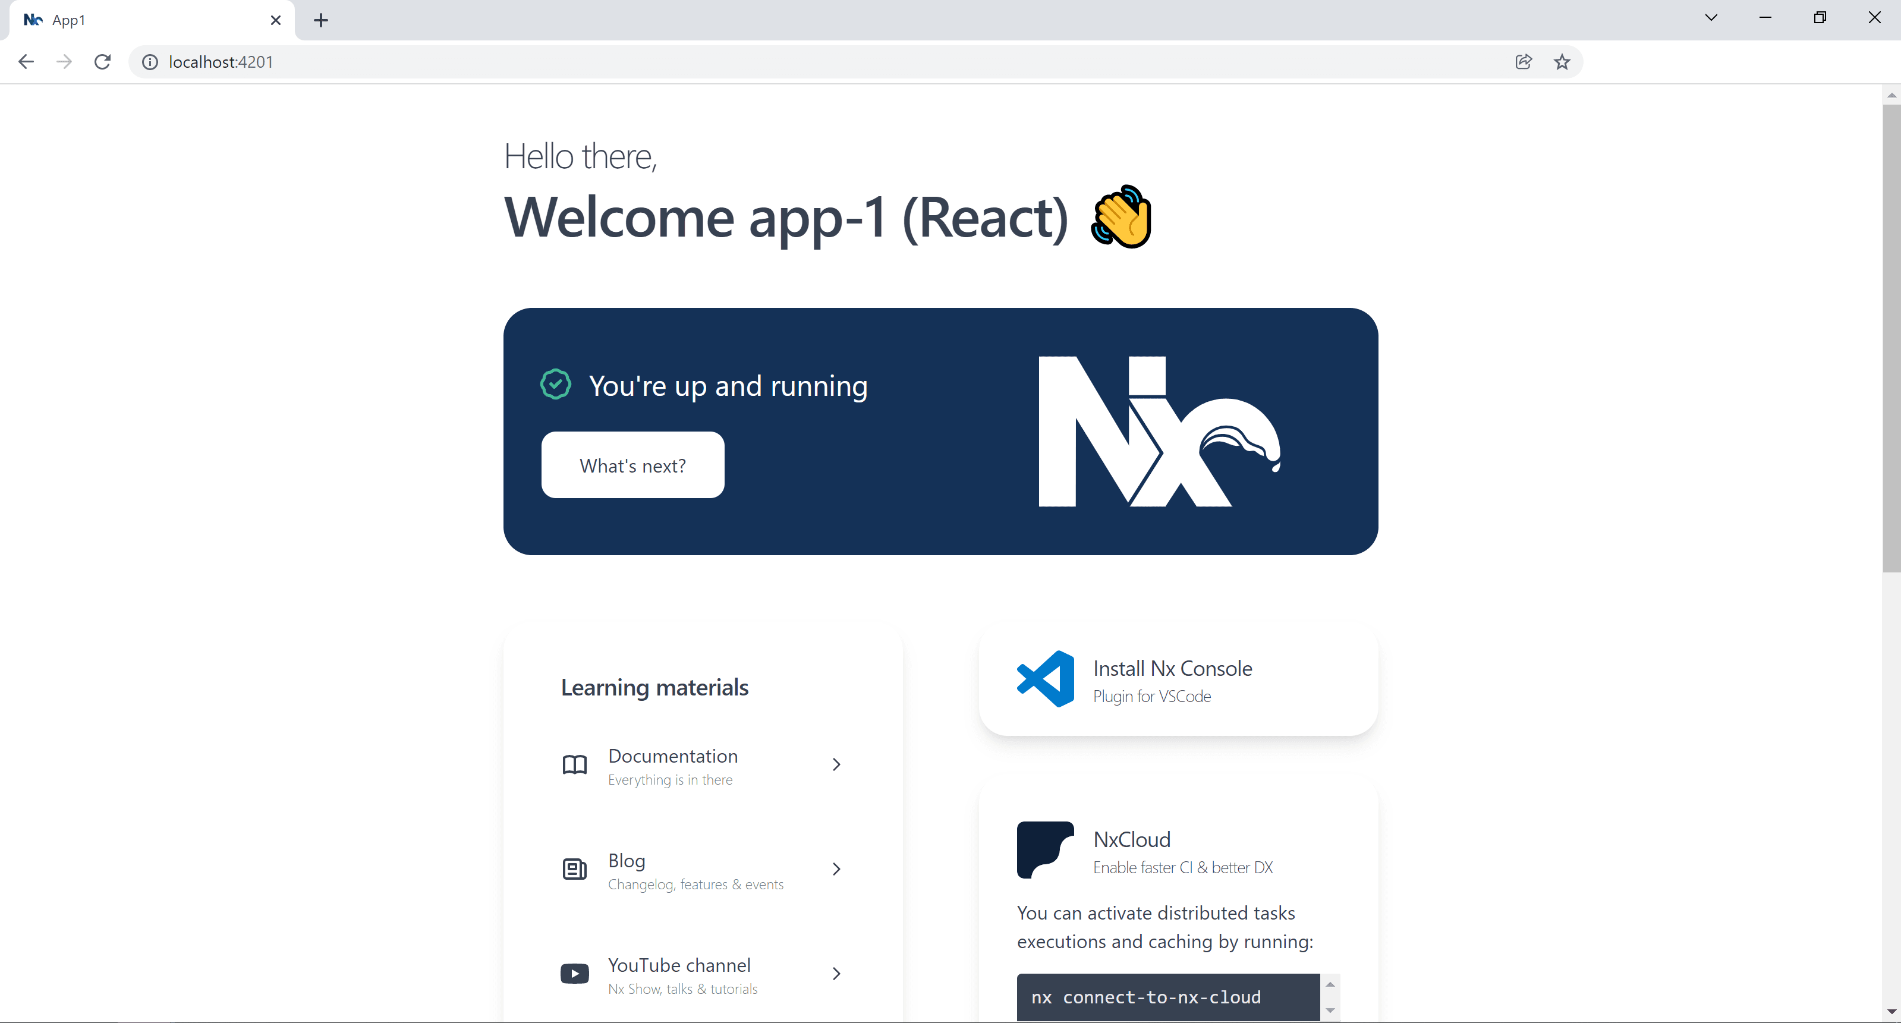Reload the localhost page
Screen dimensions: 1901x1023
(x=103, y=62)
